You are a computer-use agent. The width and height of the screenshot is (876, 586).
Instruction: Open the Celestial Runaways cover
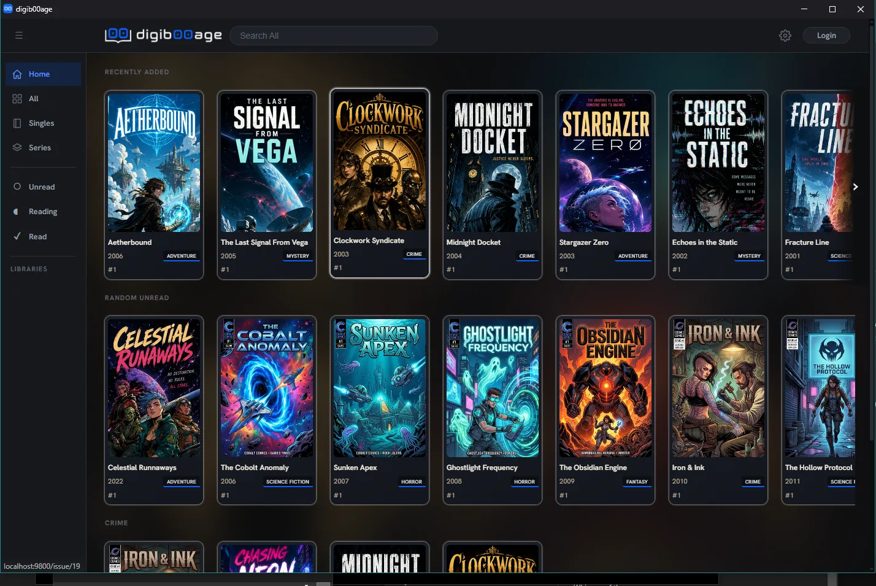coord(154,388)
